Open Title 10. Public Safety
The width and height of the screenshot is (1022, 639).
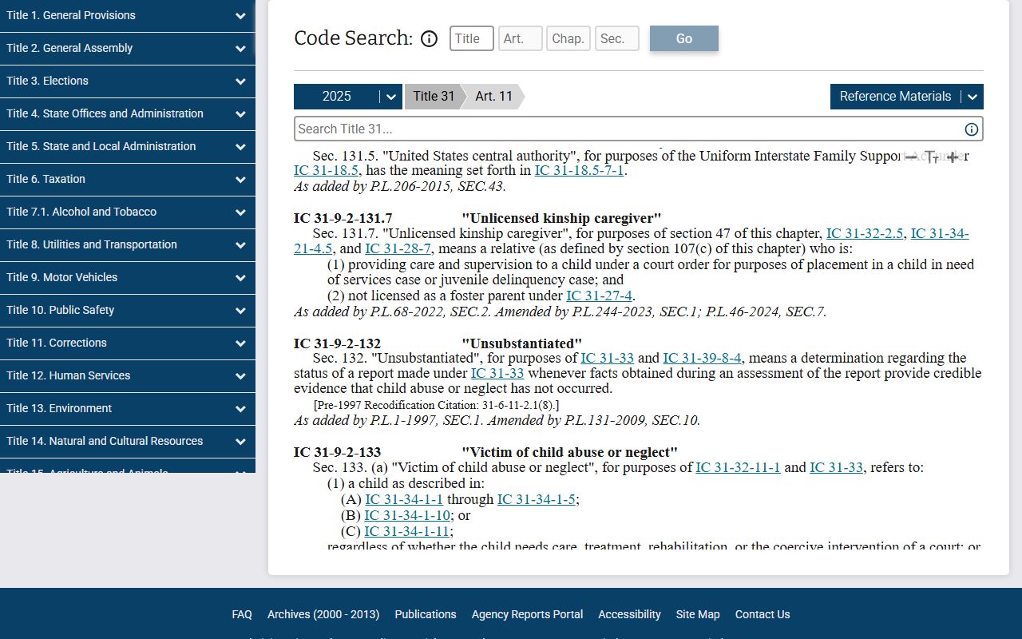coord(128,311)
